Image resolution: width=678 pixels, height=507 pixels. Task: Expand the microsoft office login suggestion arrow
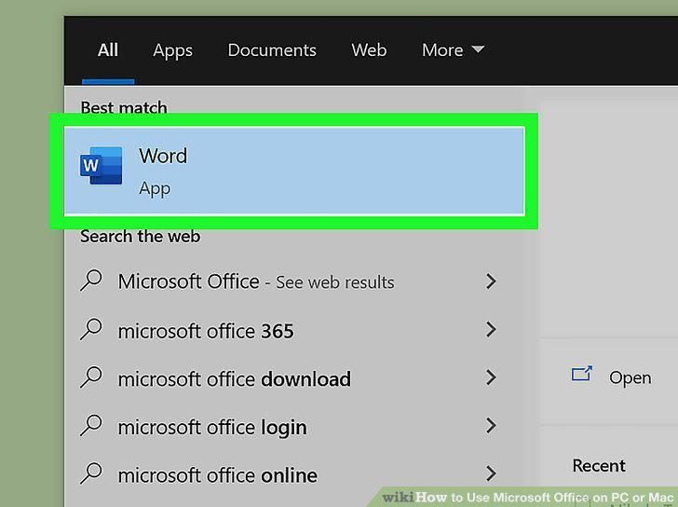point(491,426)
